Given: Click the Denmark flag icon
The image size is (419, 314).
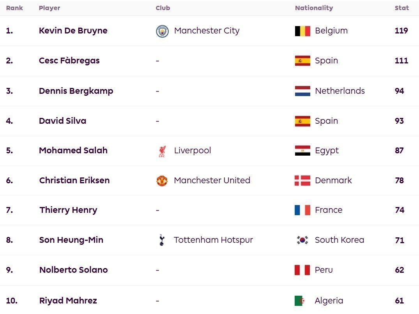Looking at the screenshot, I should click(x=302, y=181).
